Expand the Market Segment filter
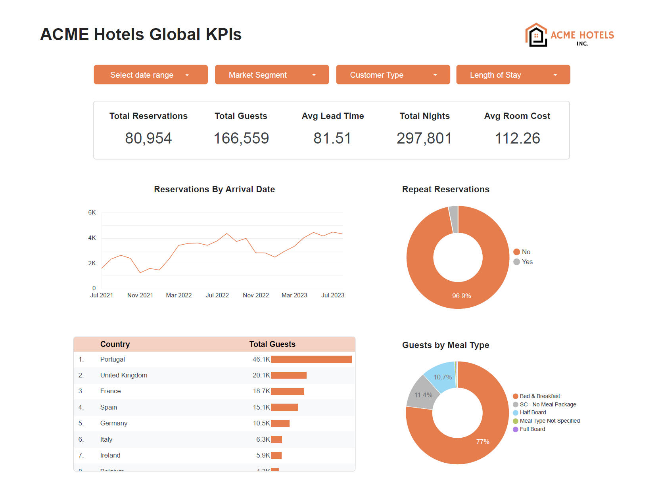The width and height of the screenshot is (662, 496). click(272, 75)
